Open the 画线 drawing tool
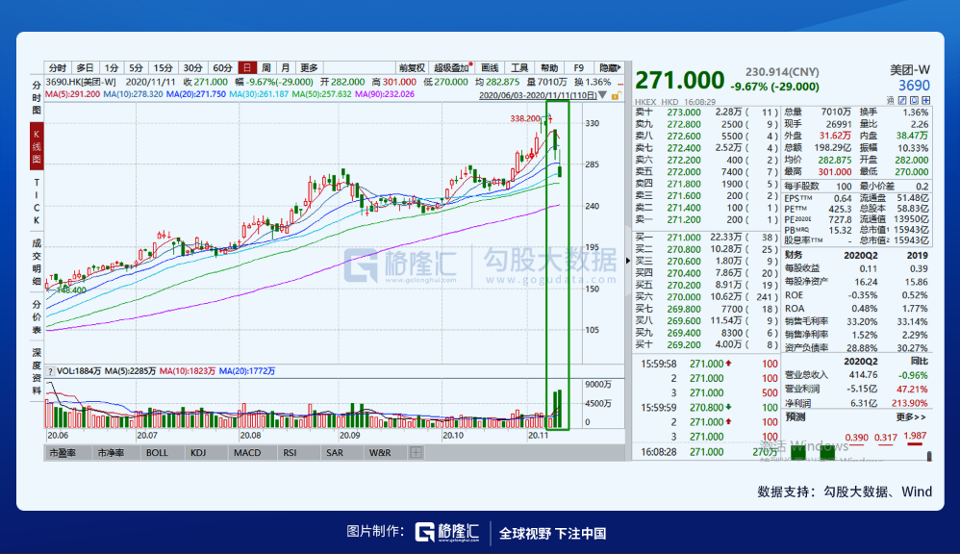Screen dimensions: 960x554 (490, 68)
